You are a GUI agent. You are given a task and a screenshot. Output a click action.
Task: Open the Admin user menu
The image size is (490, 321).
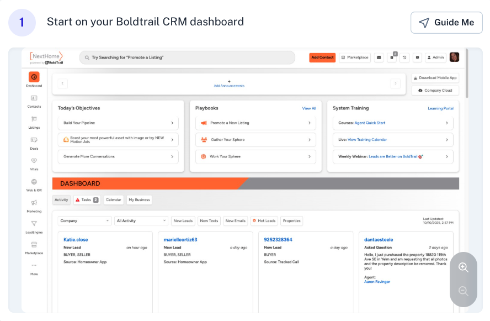tap(435, 57)
